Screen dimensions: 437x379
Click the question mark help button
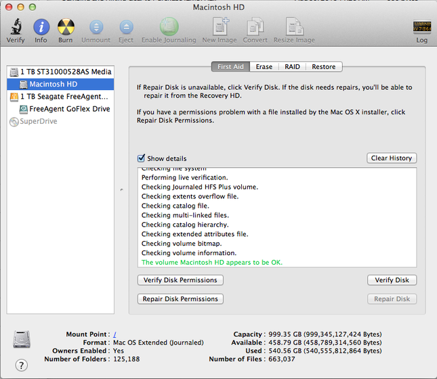pyautogui.click(x=22, y=365)
